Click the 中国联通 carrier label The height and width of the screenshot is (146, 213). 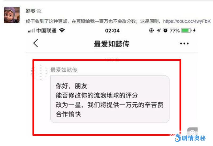[46, 31]
